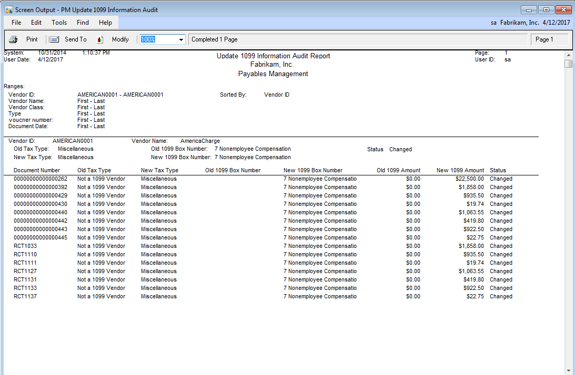Image resolution: width=575 pixels, height=375 pixels.
Task: Click the report title Update 1099 Information Audit Report
Action: tap(273, 56)
